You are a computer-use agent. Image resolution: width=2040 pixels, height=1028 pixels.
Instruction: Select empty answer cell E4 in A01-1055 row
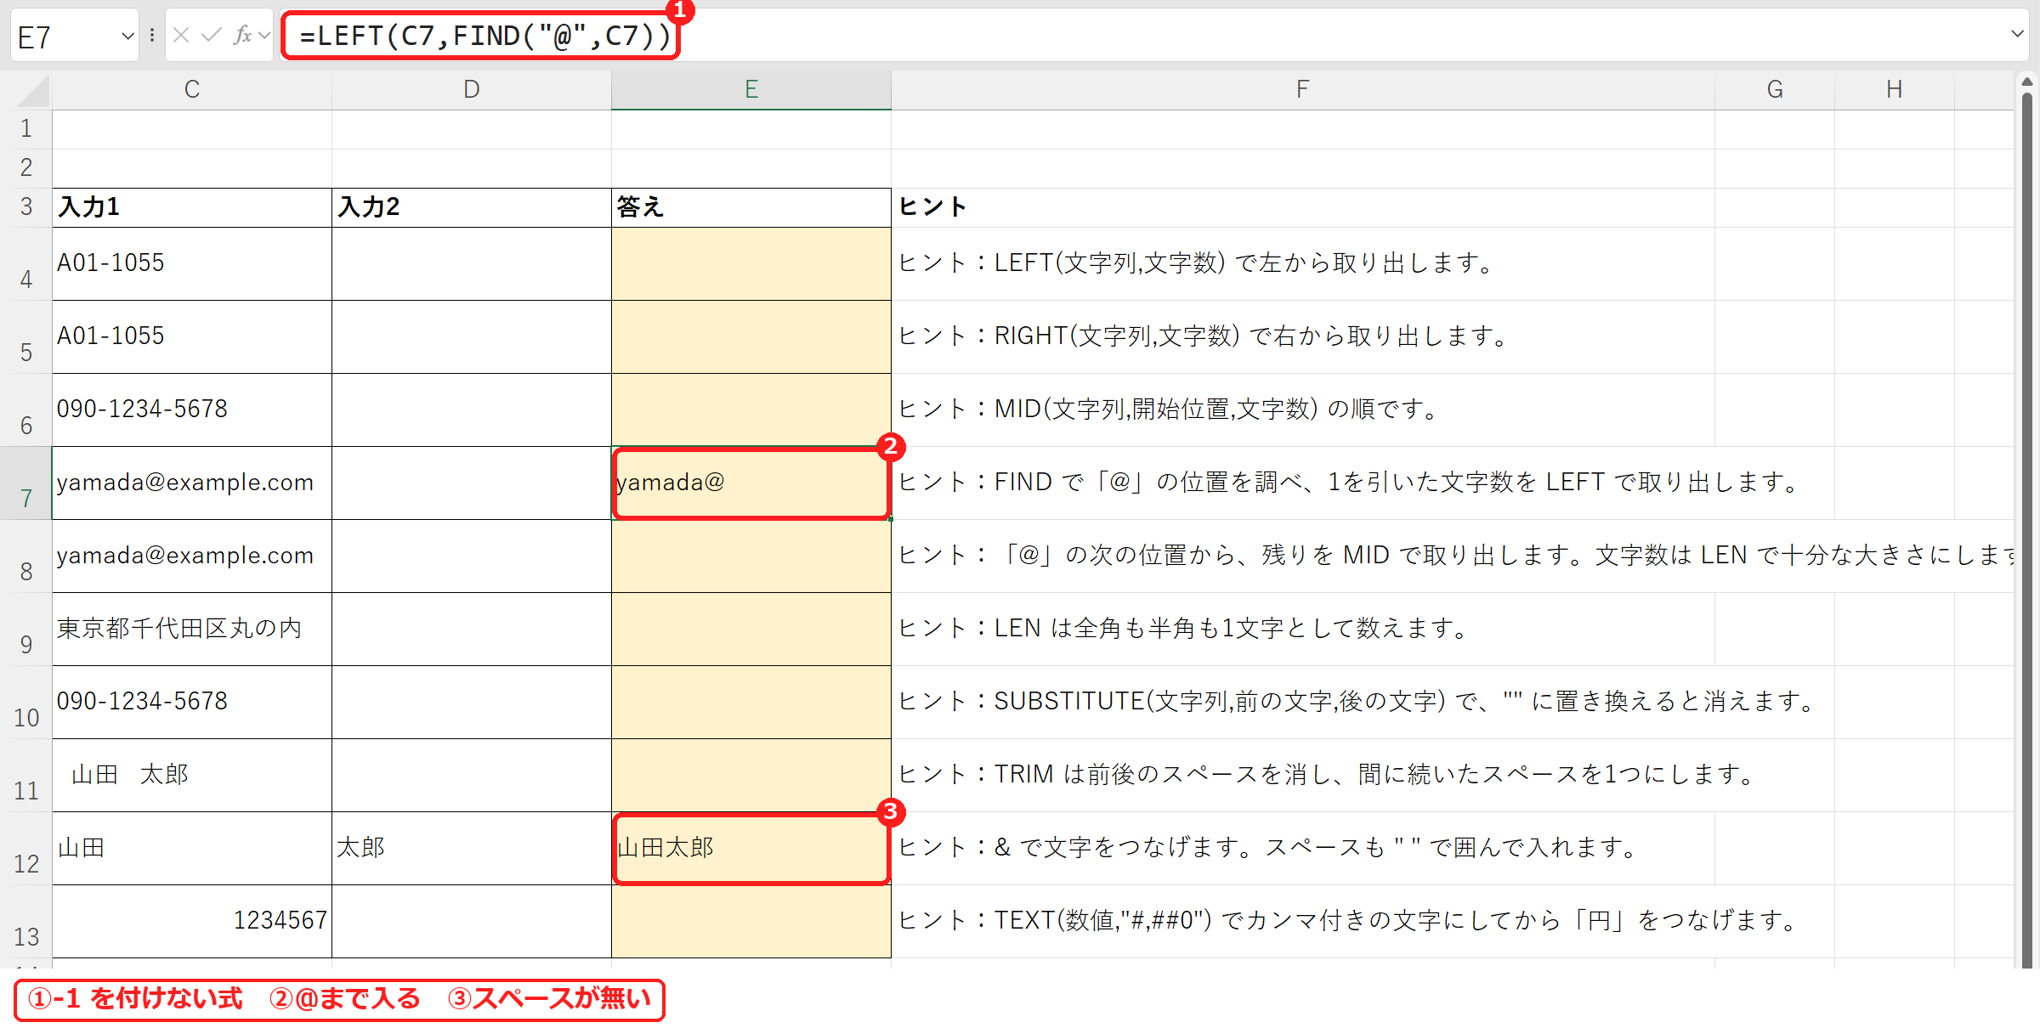tap(751, 263)
